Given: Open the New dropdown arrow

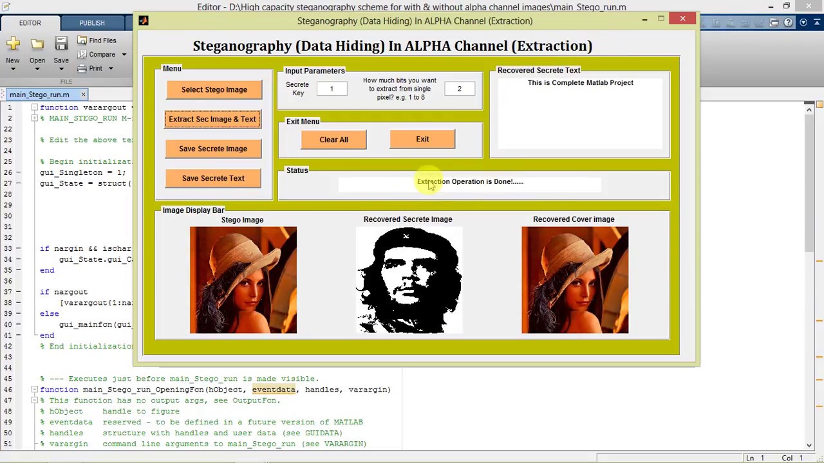Looking at the screenshot, I should coord(13,69).
